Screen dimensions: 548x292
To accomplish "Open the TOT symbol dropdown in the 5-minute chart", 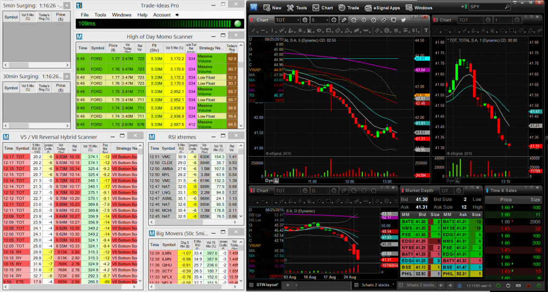I will (x=299, y=20).
